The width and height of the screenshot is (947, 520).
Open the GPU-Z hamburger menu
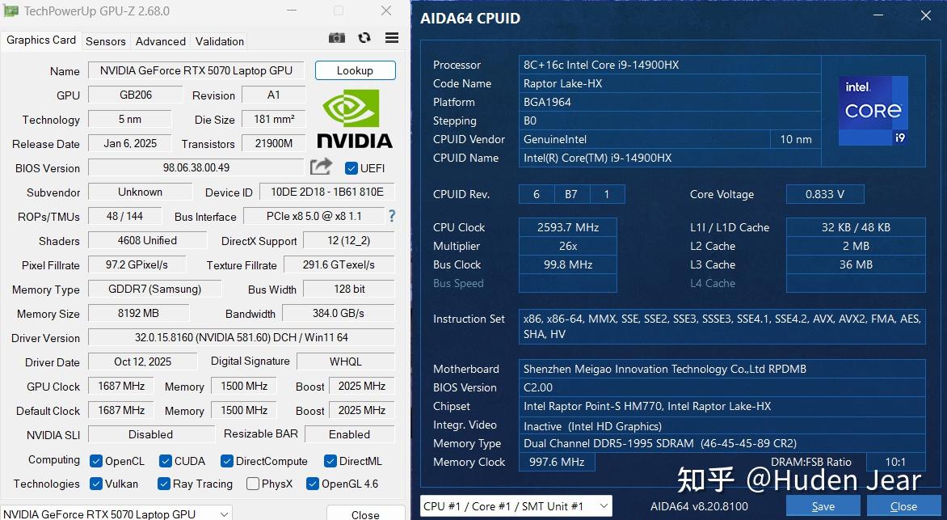392,37
